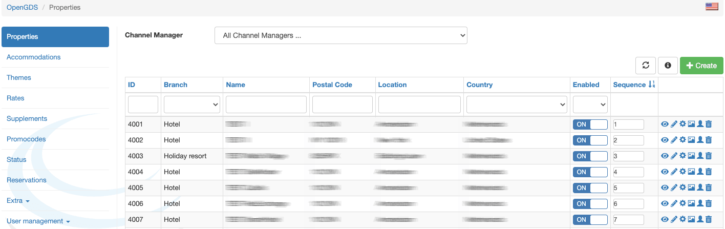Click the trash delete icon for property 4006

709,204
